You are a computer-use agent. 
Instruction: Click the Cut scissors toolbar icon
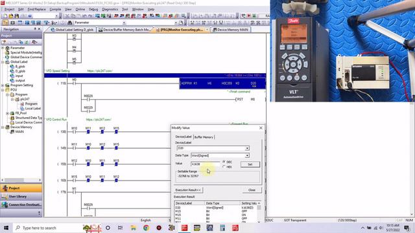tap(67, 16)
